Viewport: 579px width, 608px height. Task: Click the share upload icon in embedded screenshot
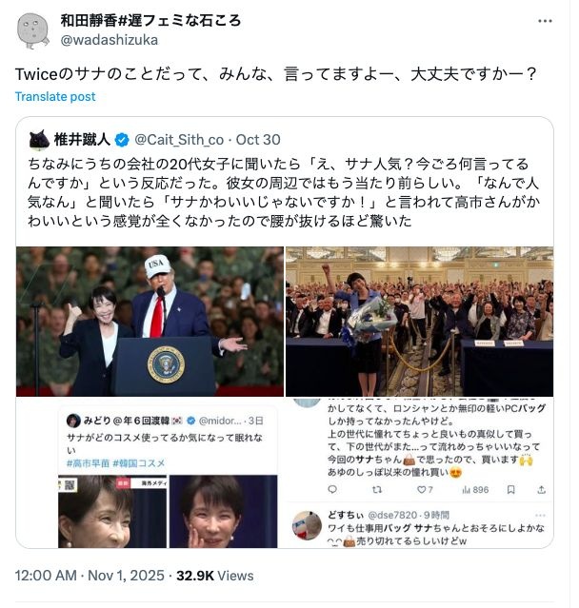pos(541,490)
